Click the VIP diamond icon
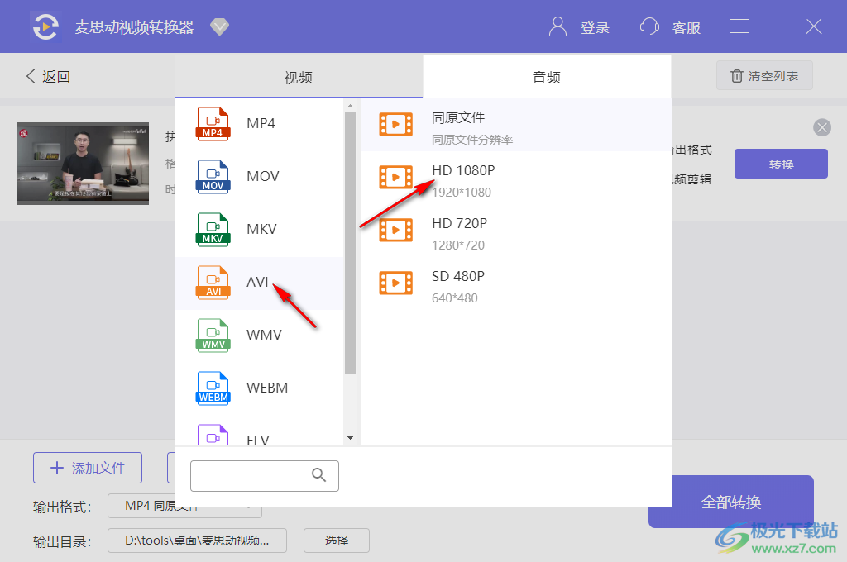847x562 pixels. pos(219,26)
